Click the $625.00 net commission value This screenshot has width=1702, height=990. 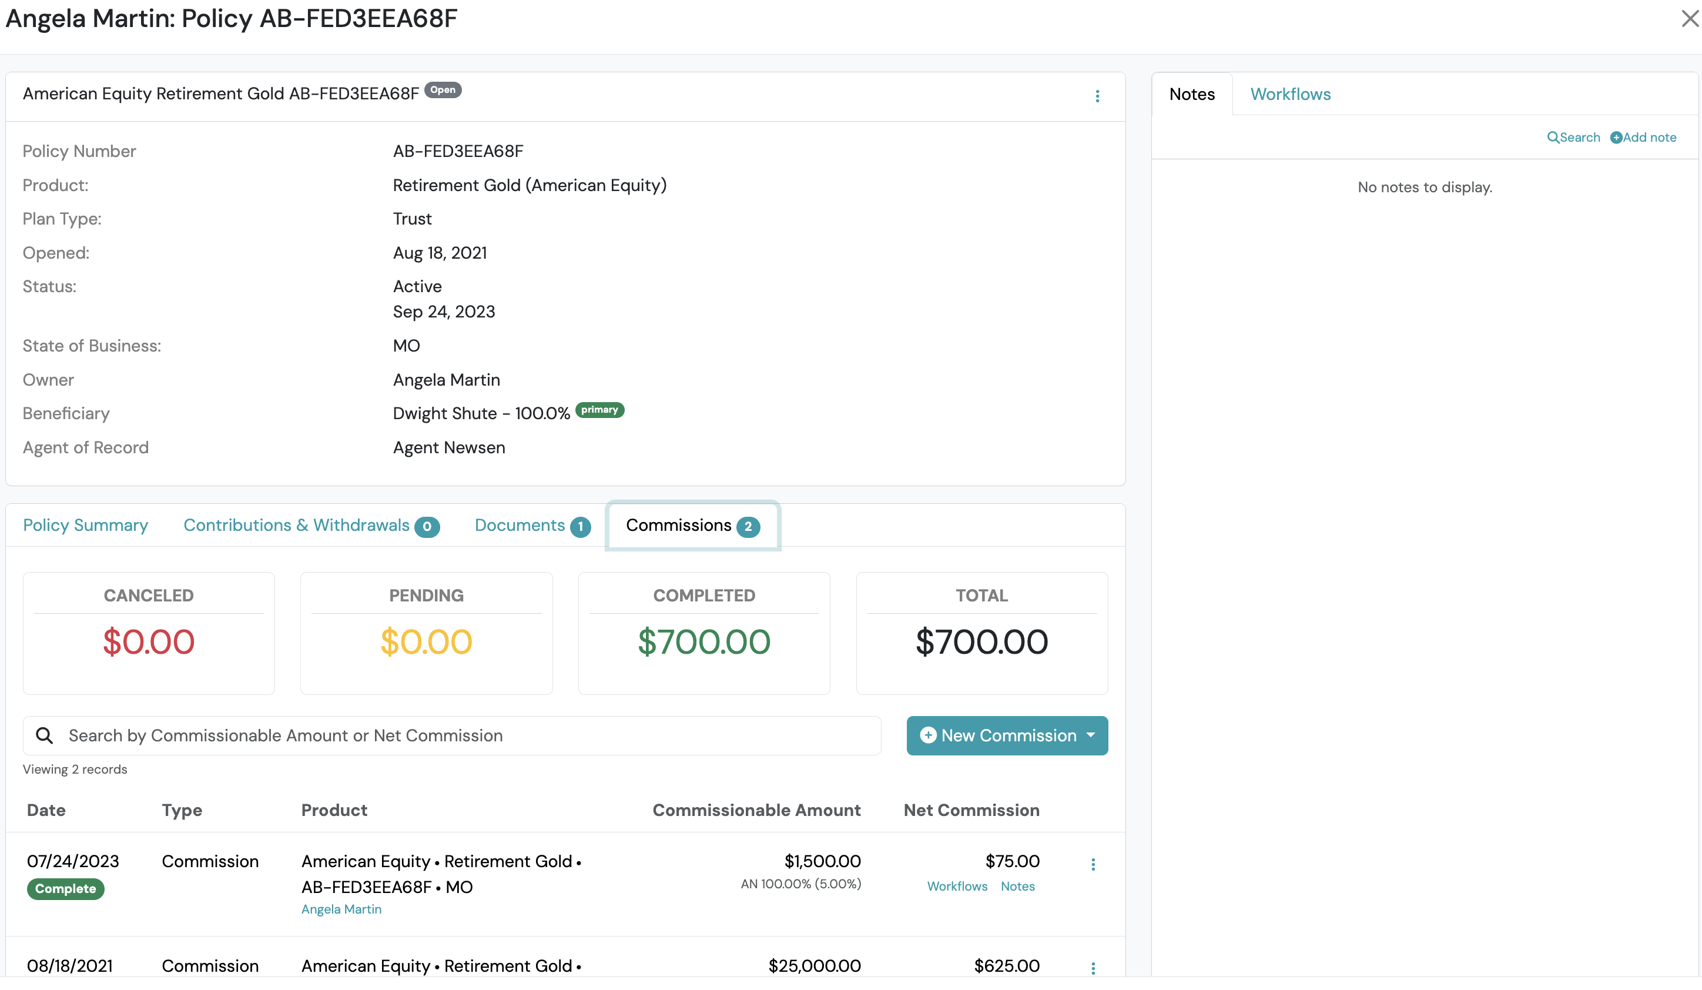coord(1006,966)
